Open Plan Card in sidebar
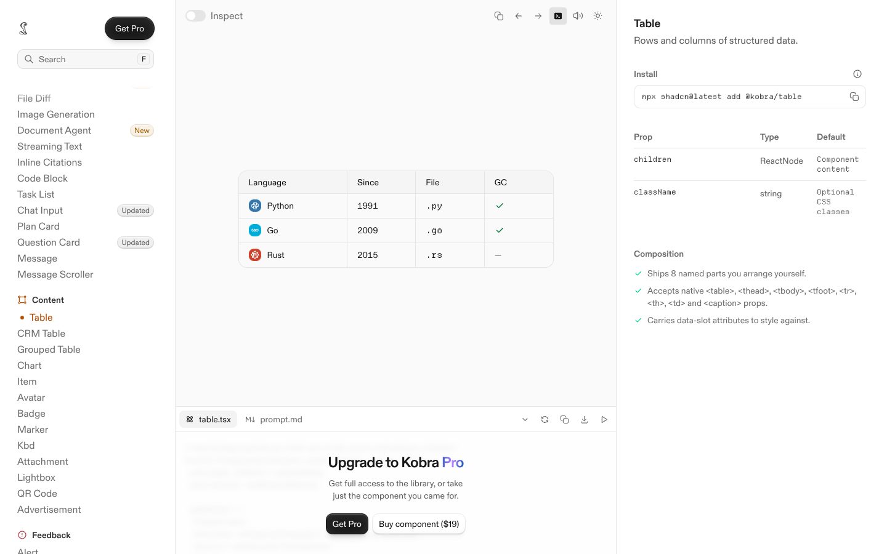887x554 pixels. point(38,227)
